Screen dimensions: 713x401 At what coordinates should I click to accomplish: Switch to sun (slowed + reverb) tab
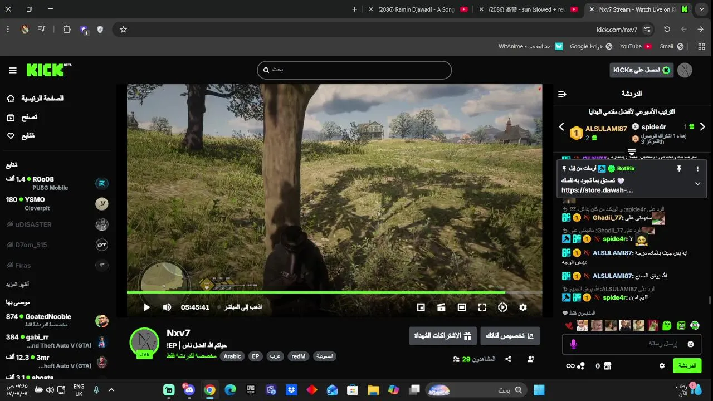[528, 9]
